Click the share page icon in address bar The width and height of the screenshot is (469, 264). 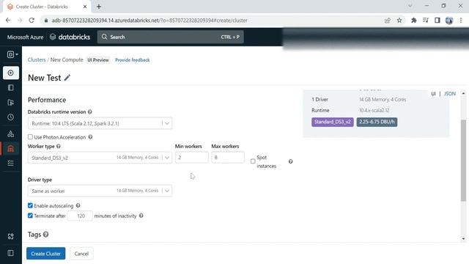pos(388,21)
